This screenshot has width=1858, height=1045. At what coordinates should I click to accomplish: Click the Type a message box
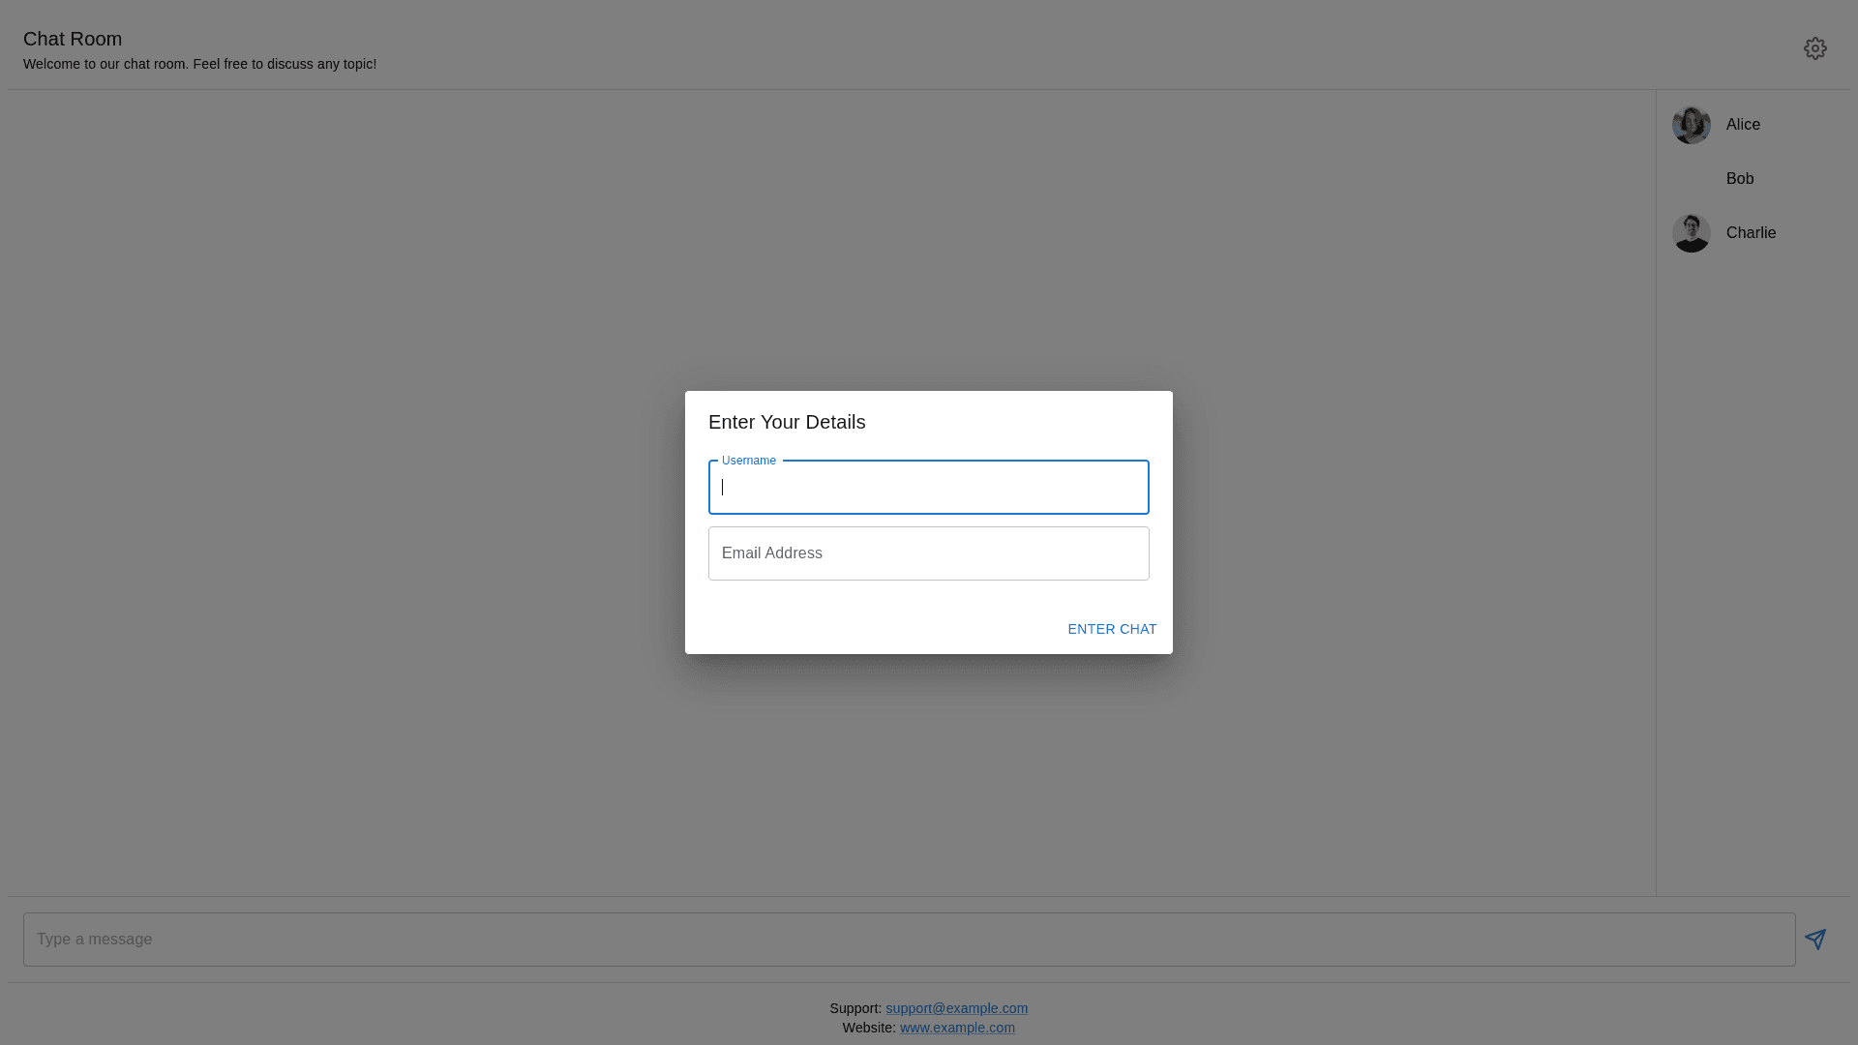[x=909, y=940]
